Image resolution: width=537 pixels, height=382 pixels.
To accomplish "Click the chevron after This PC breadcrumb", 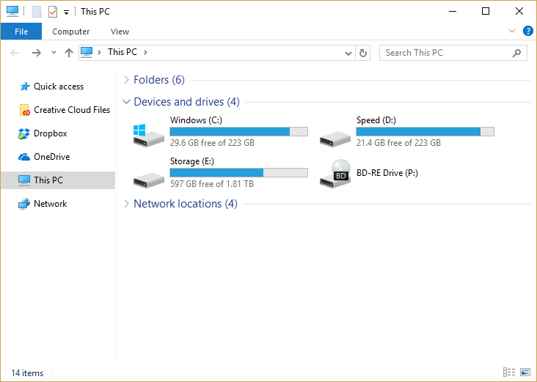I will click(x=145, y=52).
